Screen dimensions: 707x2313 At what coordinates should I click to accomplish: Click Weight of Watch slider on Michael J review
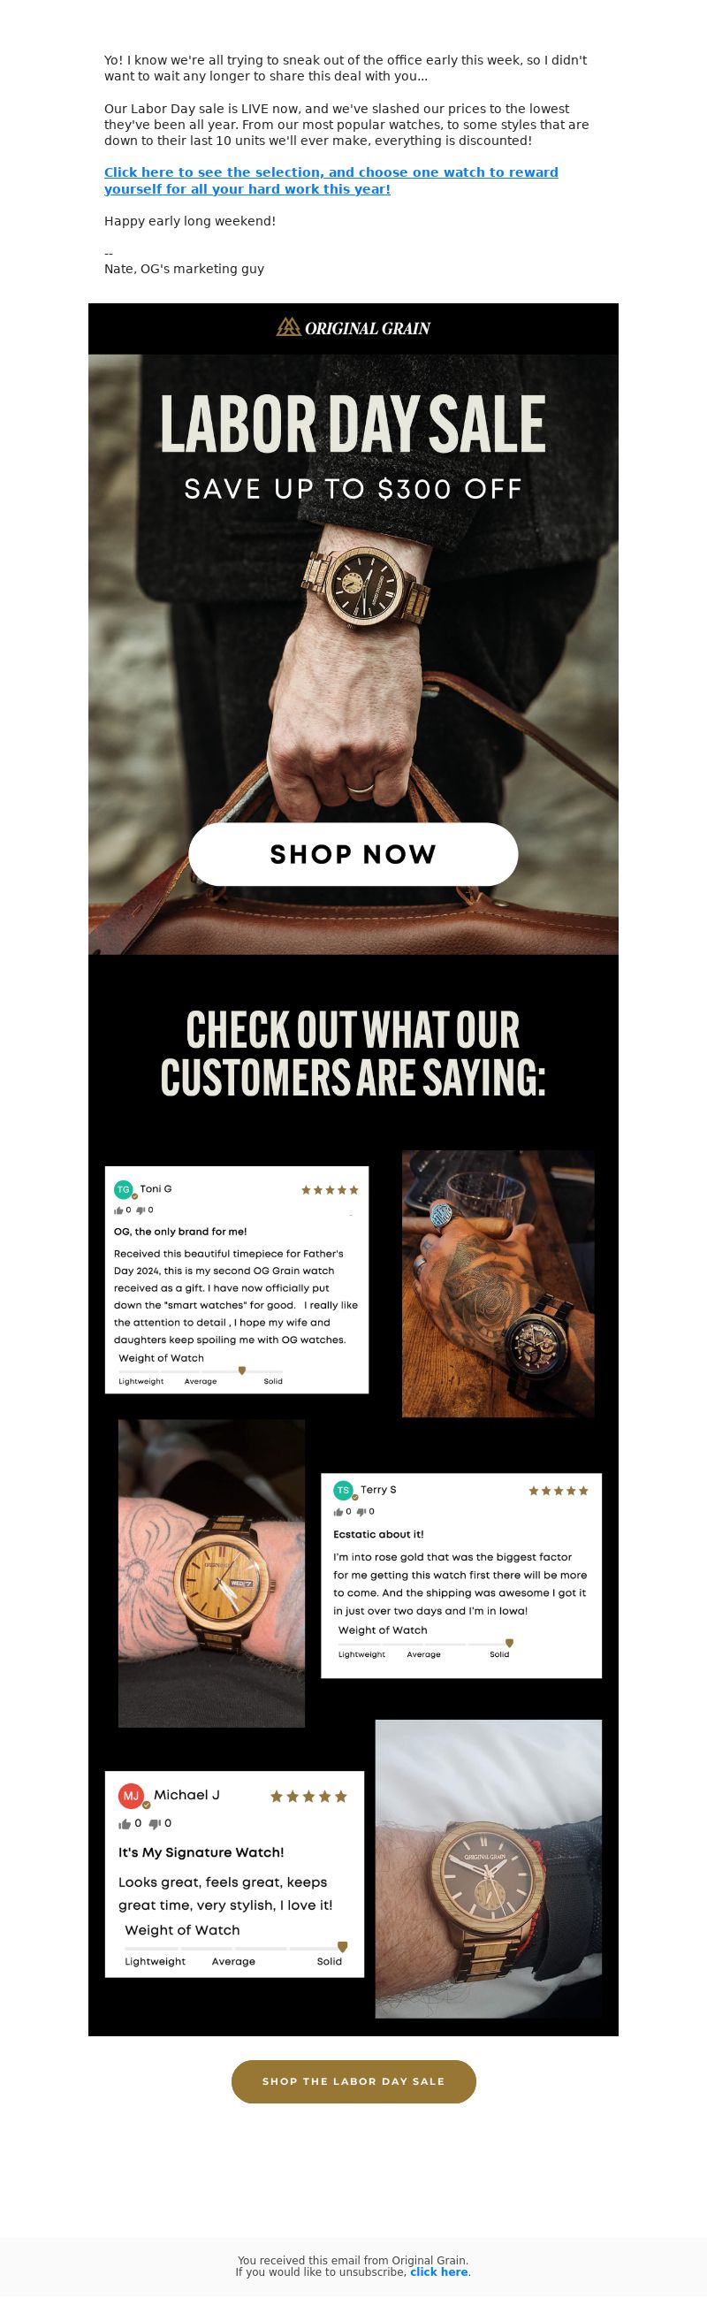[235, 1949]
